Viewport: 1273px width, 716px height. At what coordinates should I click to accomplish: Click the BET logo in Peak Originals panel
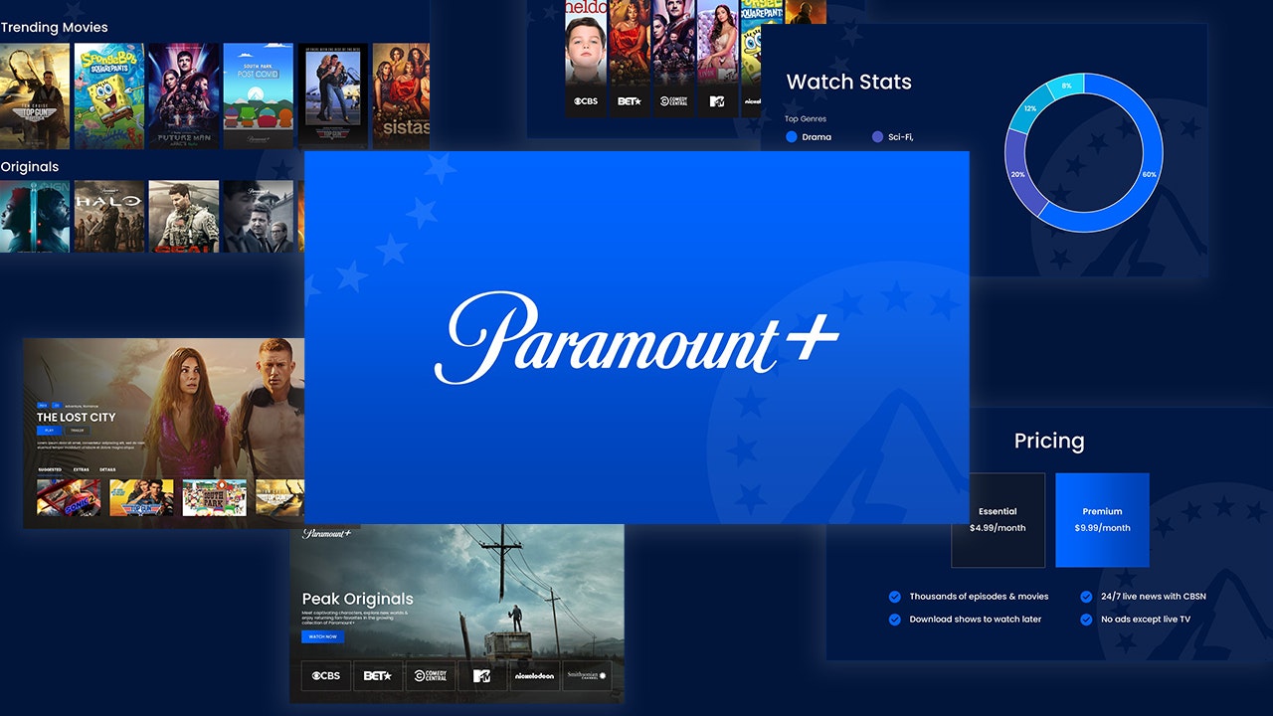[378, 676]
